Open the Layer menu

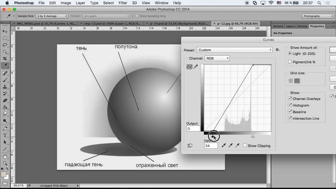80,3
